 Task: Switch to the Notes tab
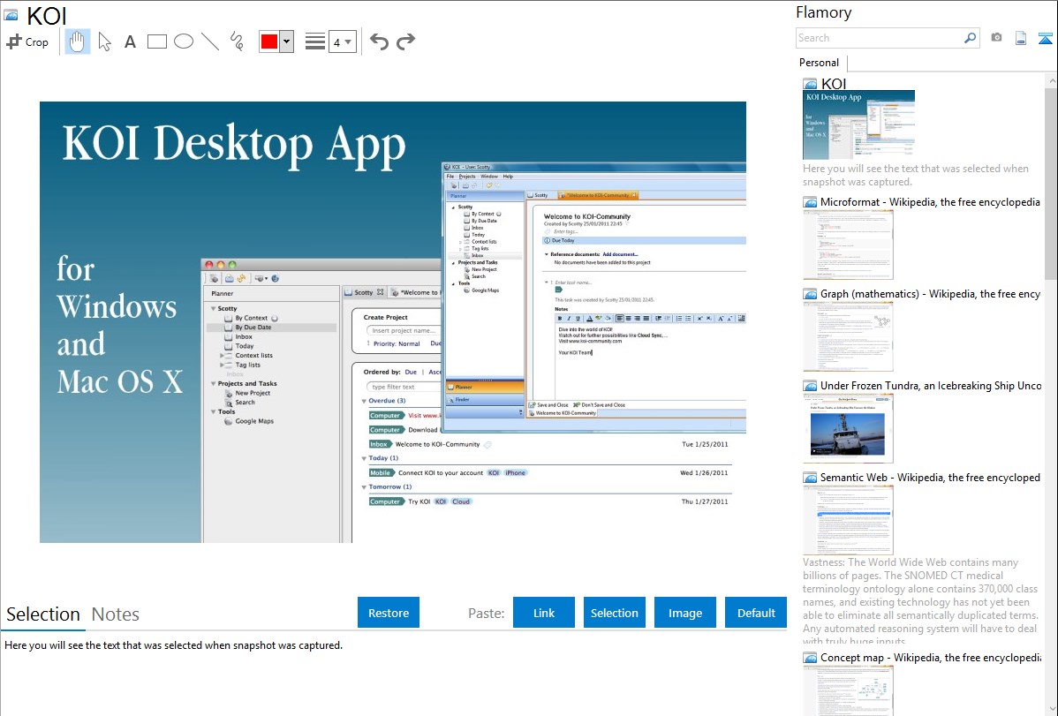tap(116, 614)
